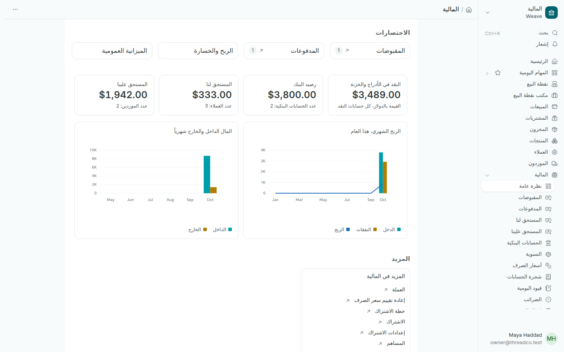
Task: Open the المقبوضات shortcut card
Action: coord(370,51)
